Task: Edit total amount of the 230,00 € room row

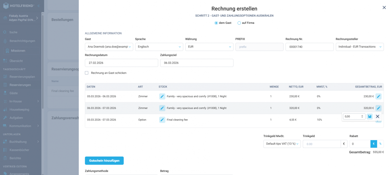Action: pyautogui.click(x=378, y=96)
